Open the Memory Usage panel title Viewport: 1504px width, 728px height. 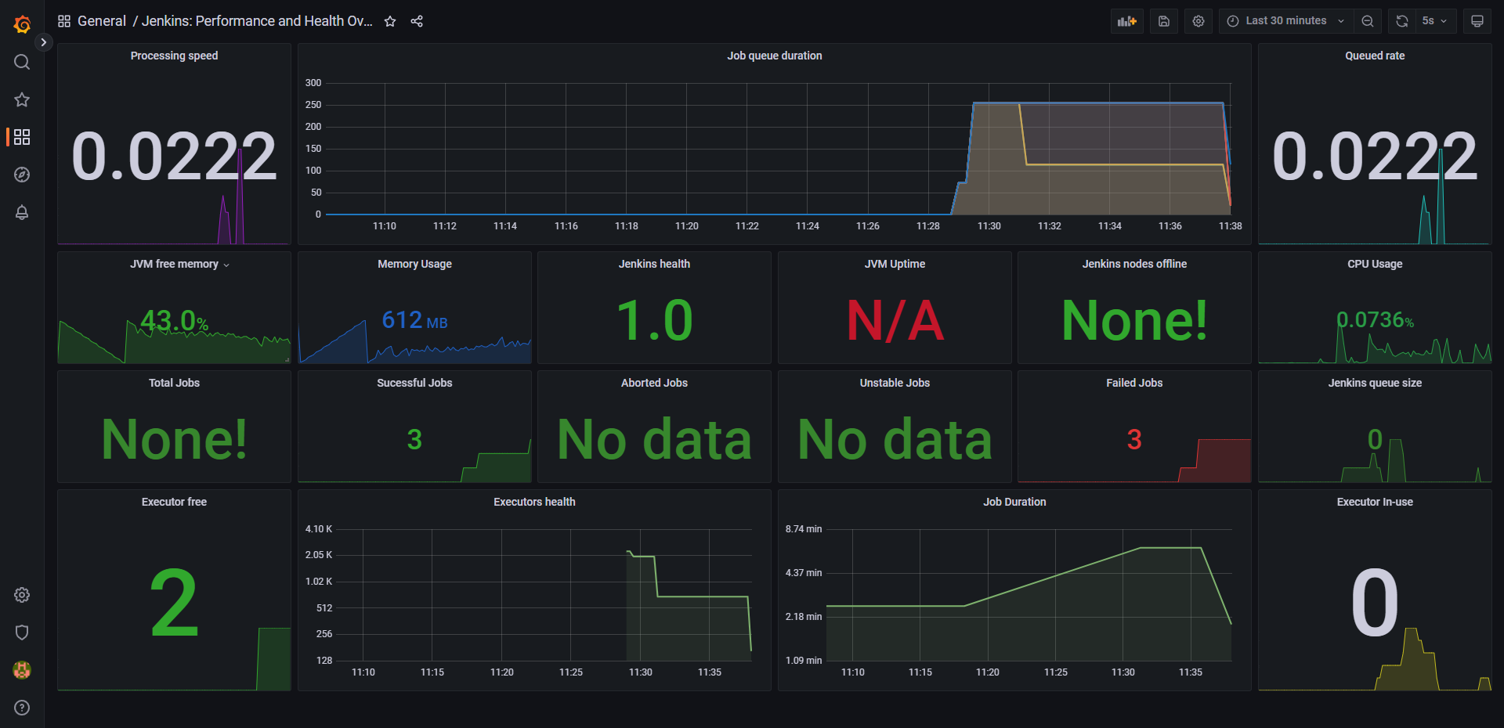414,264
